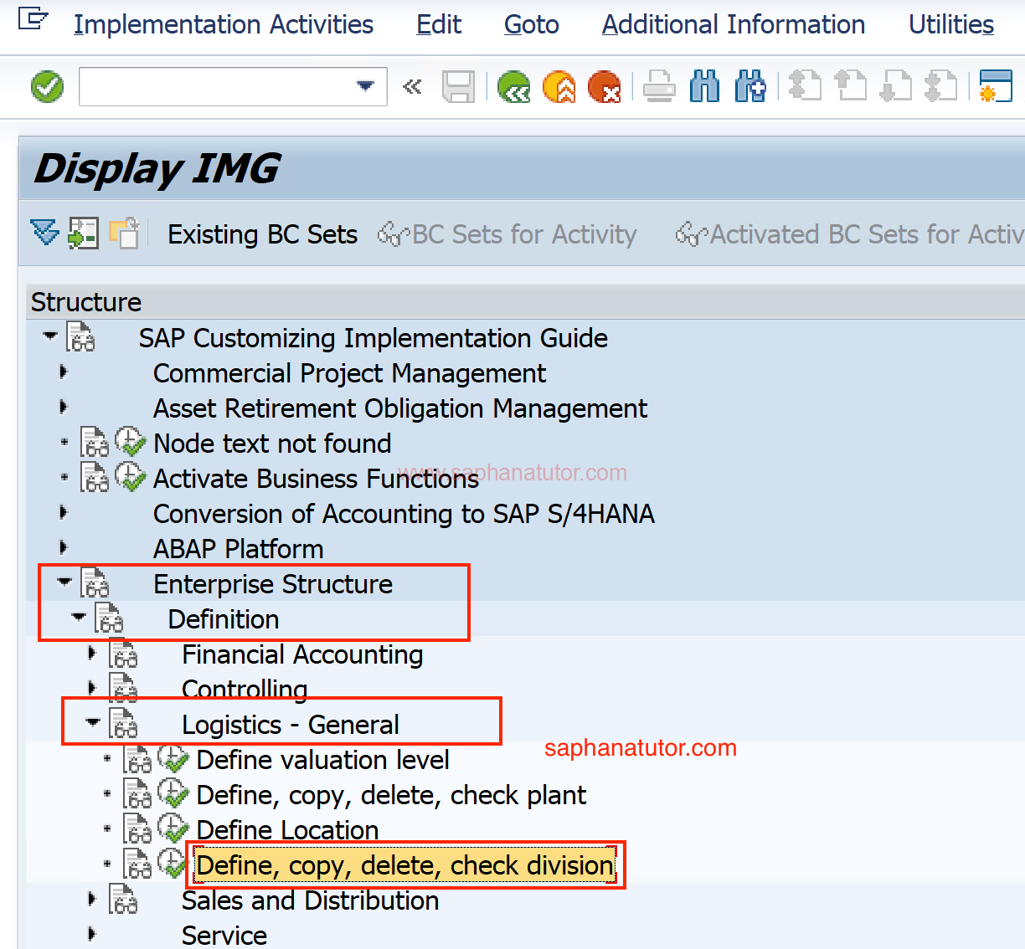Image resolution: width=1025 pixels, height=949 pixels.
Task: Execute the Node text not found activity
Action: pos(130,441)
